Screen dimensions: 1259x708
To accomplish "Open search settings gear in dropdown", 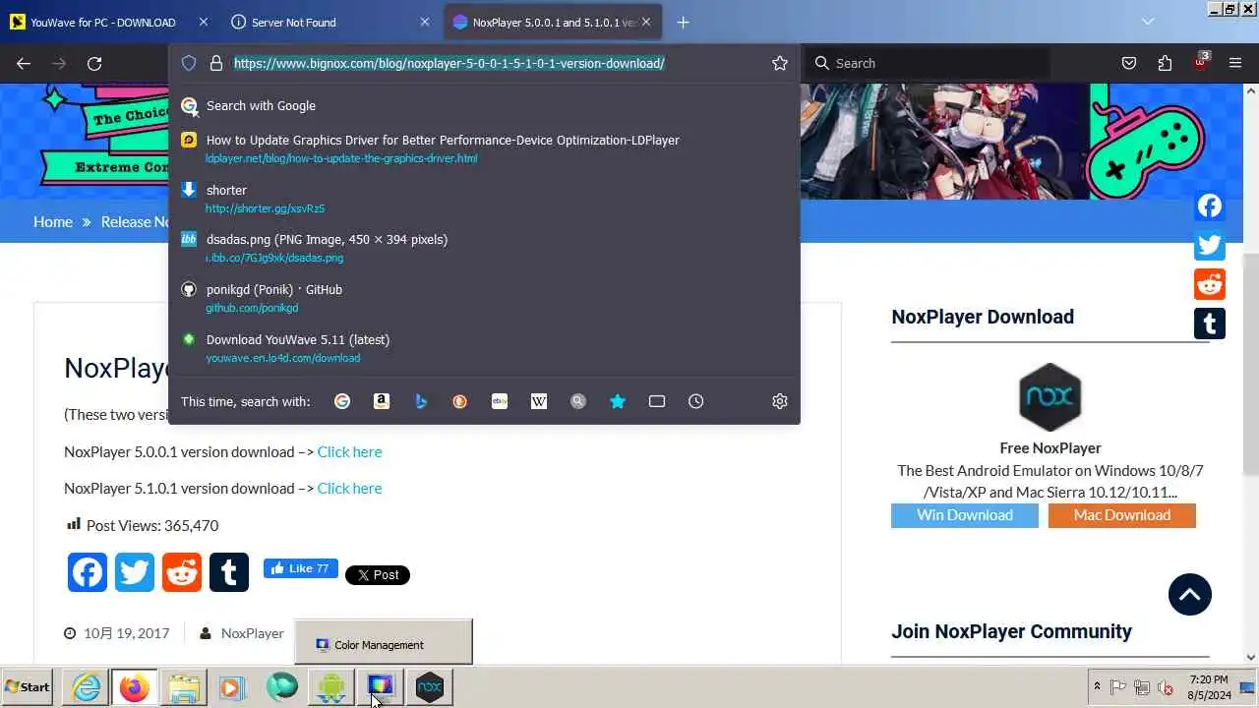I will [780, 401].
